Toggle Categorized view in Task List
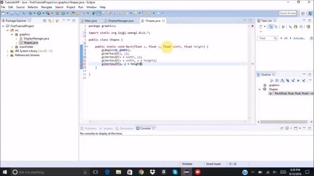314x176 pixels. point(271,26)
